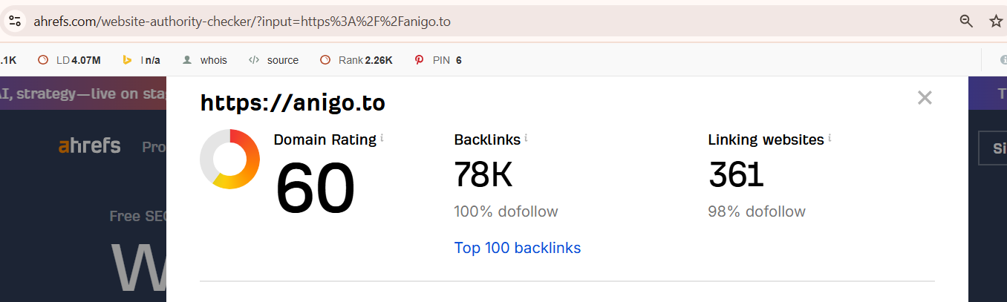Open the whois toolbar lookup
1007x302 pixels.
point(205,60)
